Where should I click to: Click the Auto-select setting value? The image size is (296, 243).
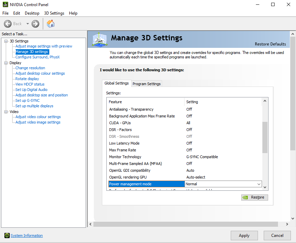pyautogui.click(x=196, y=177)
